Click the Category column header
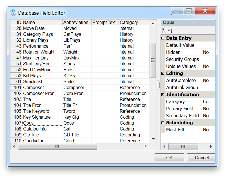 click(x=129, y=22)
